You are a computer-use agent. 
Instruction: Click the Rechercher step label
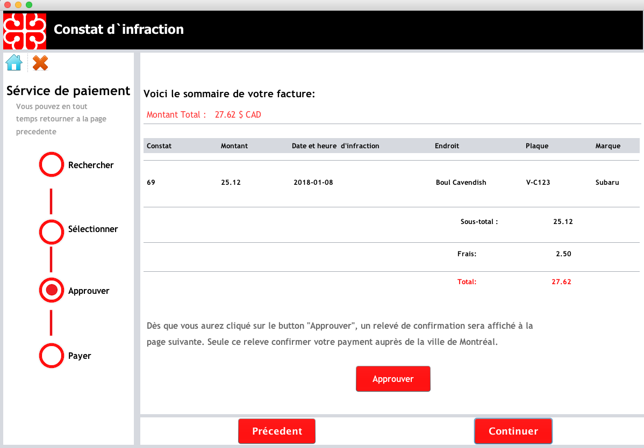(91, 165)
